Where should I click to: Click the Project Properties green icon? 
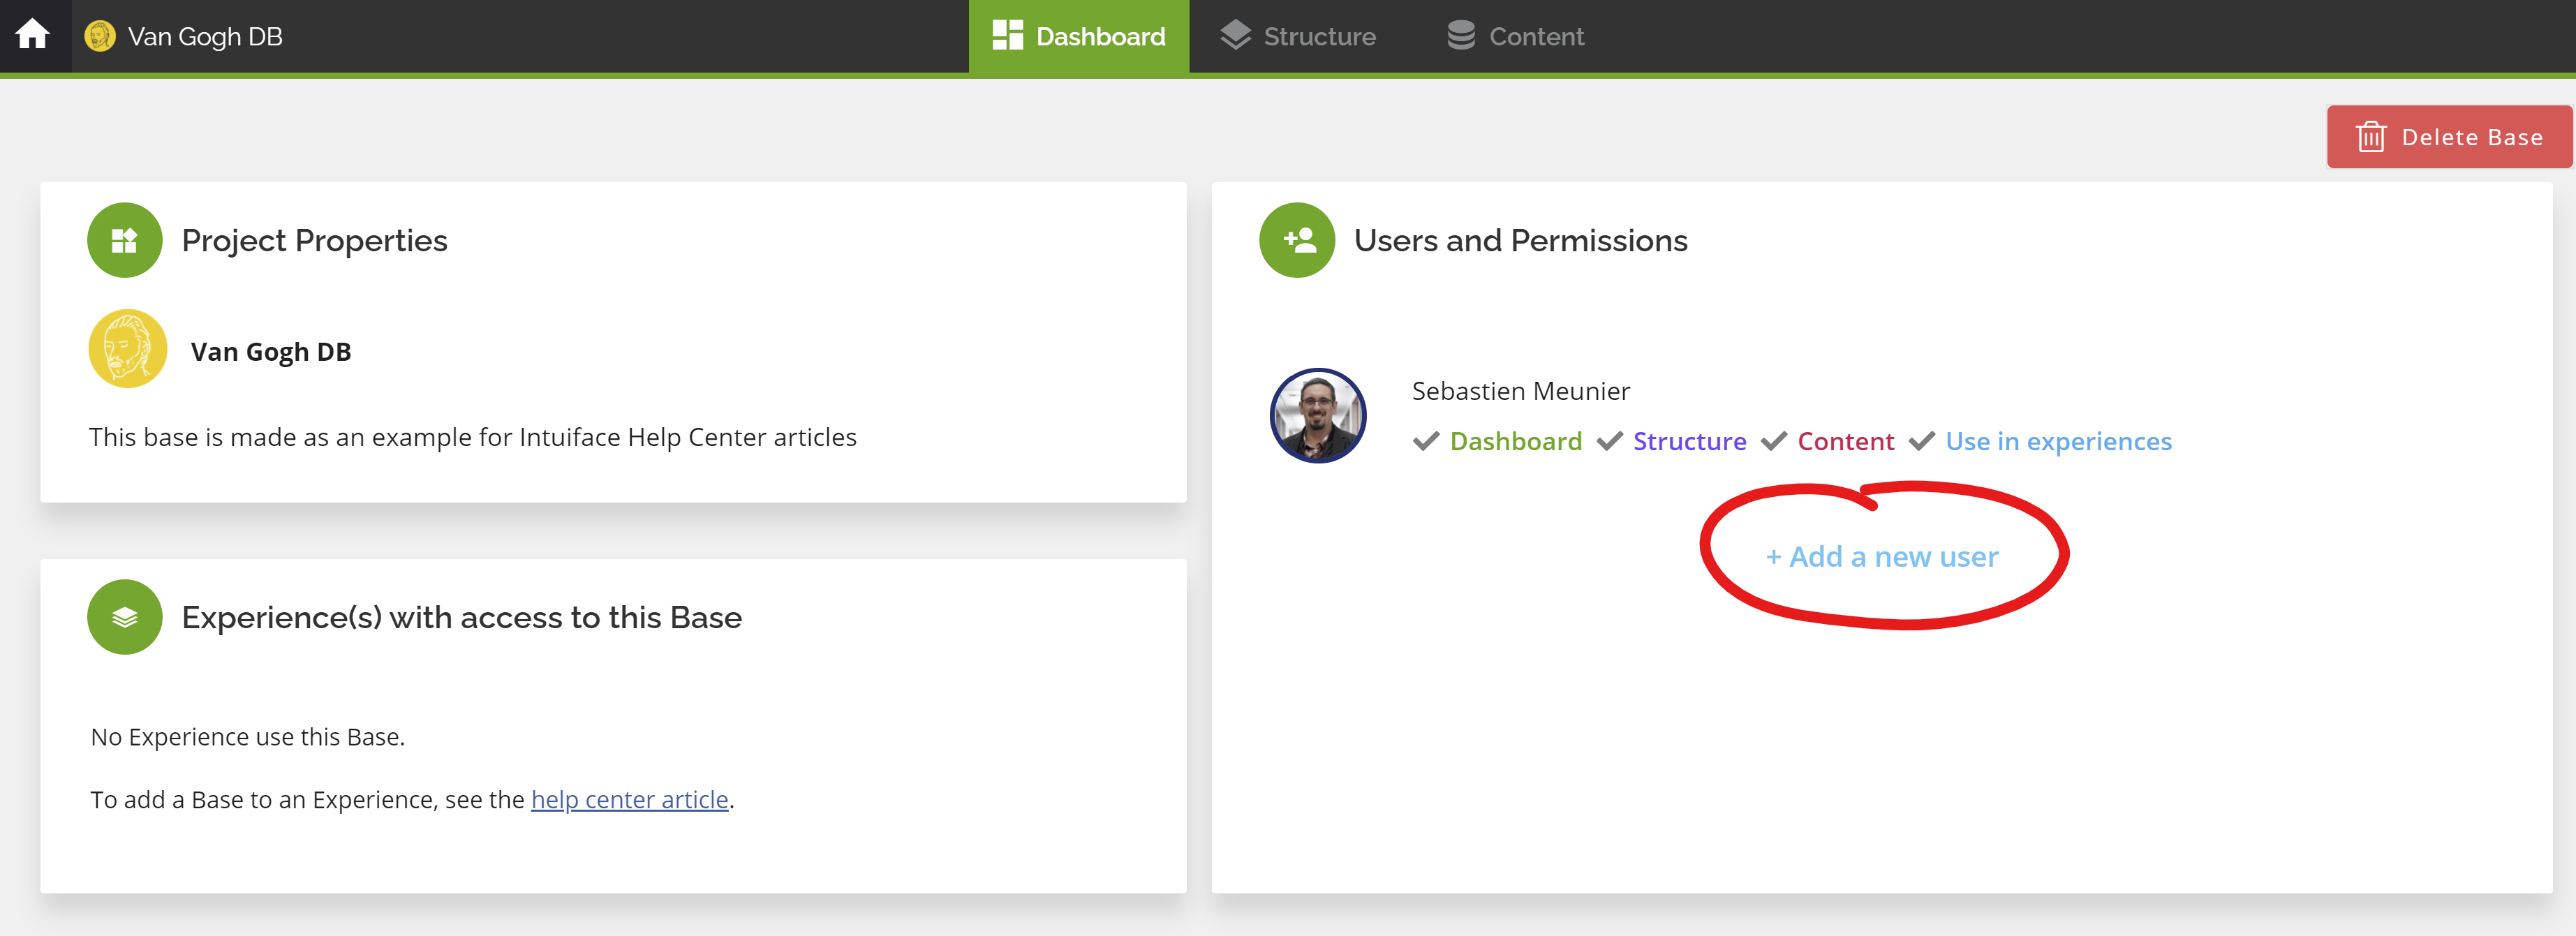pyautogui.click(x=125, y=240)
